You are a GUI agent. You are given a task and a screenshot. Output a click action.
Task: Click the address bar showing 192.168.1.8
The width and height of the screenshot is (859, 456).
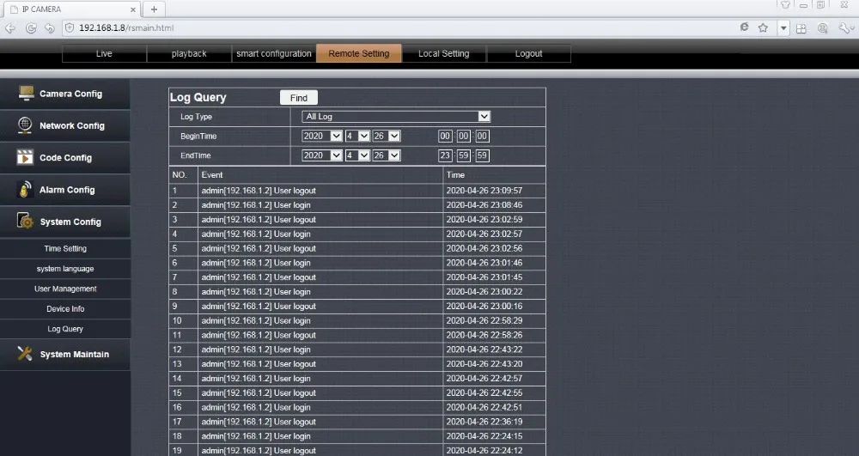click(400, 27)
